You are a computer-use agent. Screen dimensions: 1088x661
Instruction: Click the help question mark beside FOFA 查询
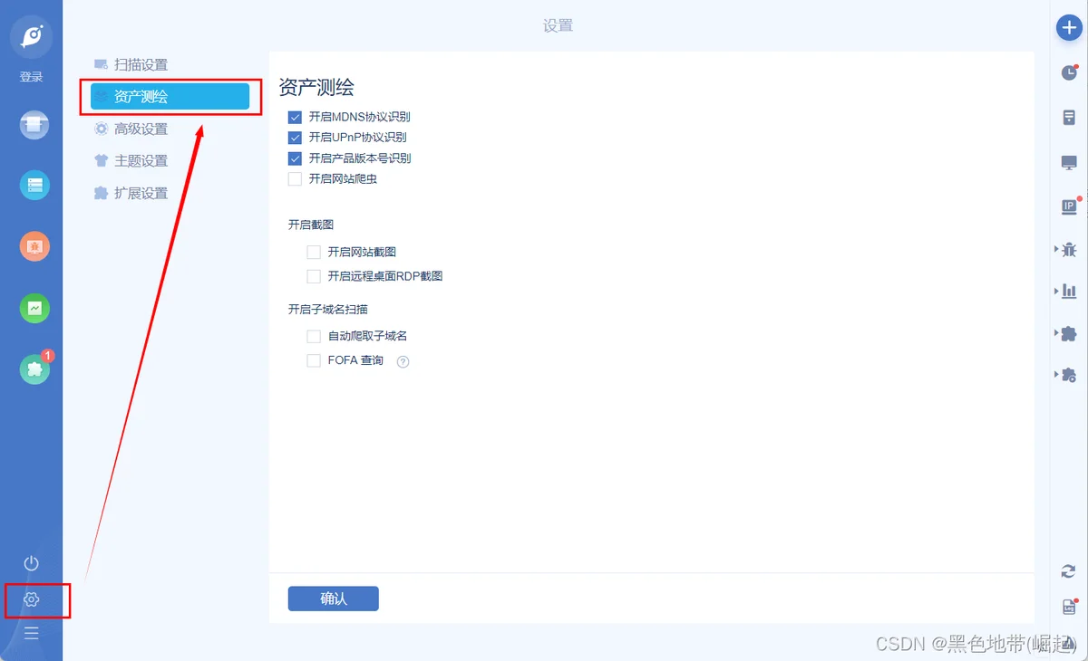[403, 361]
